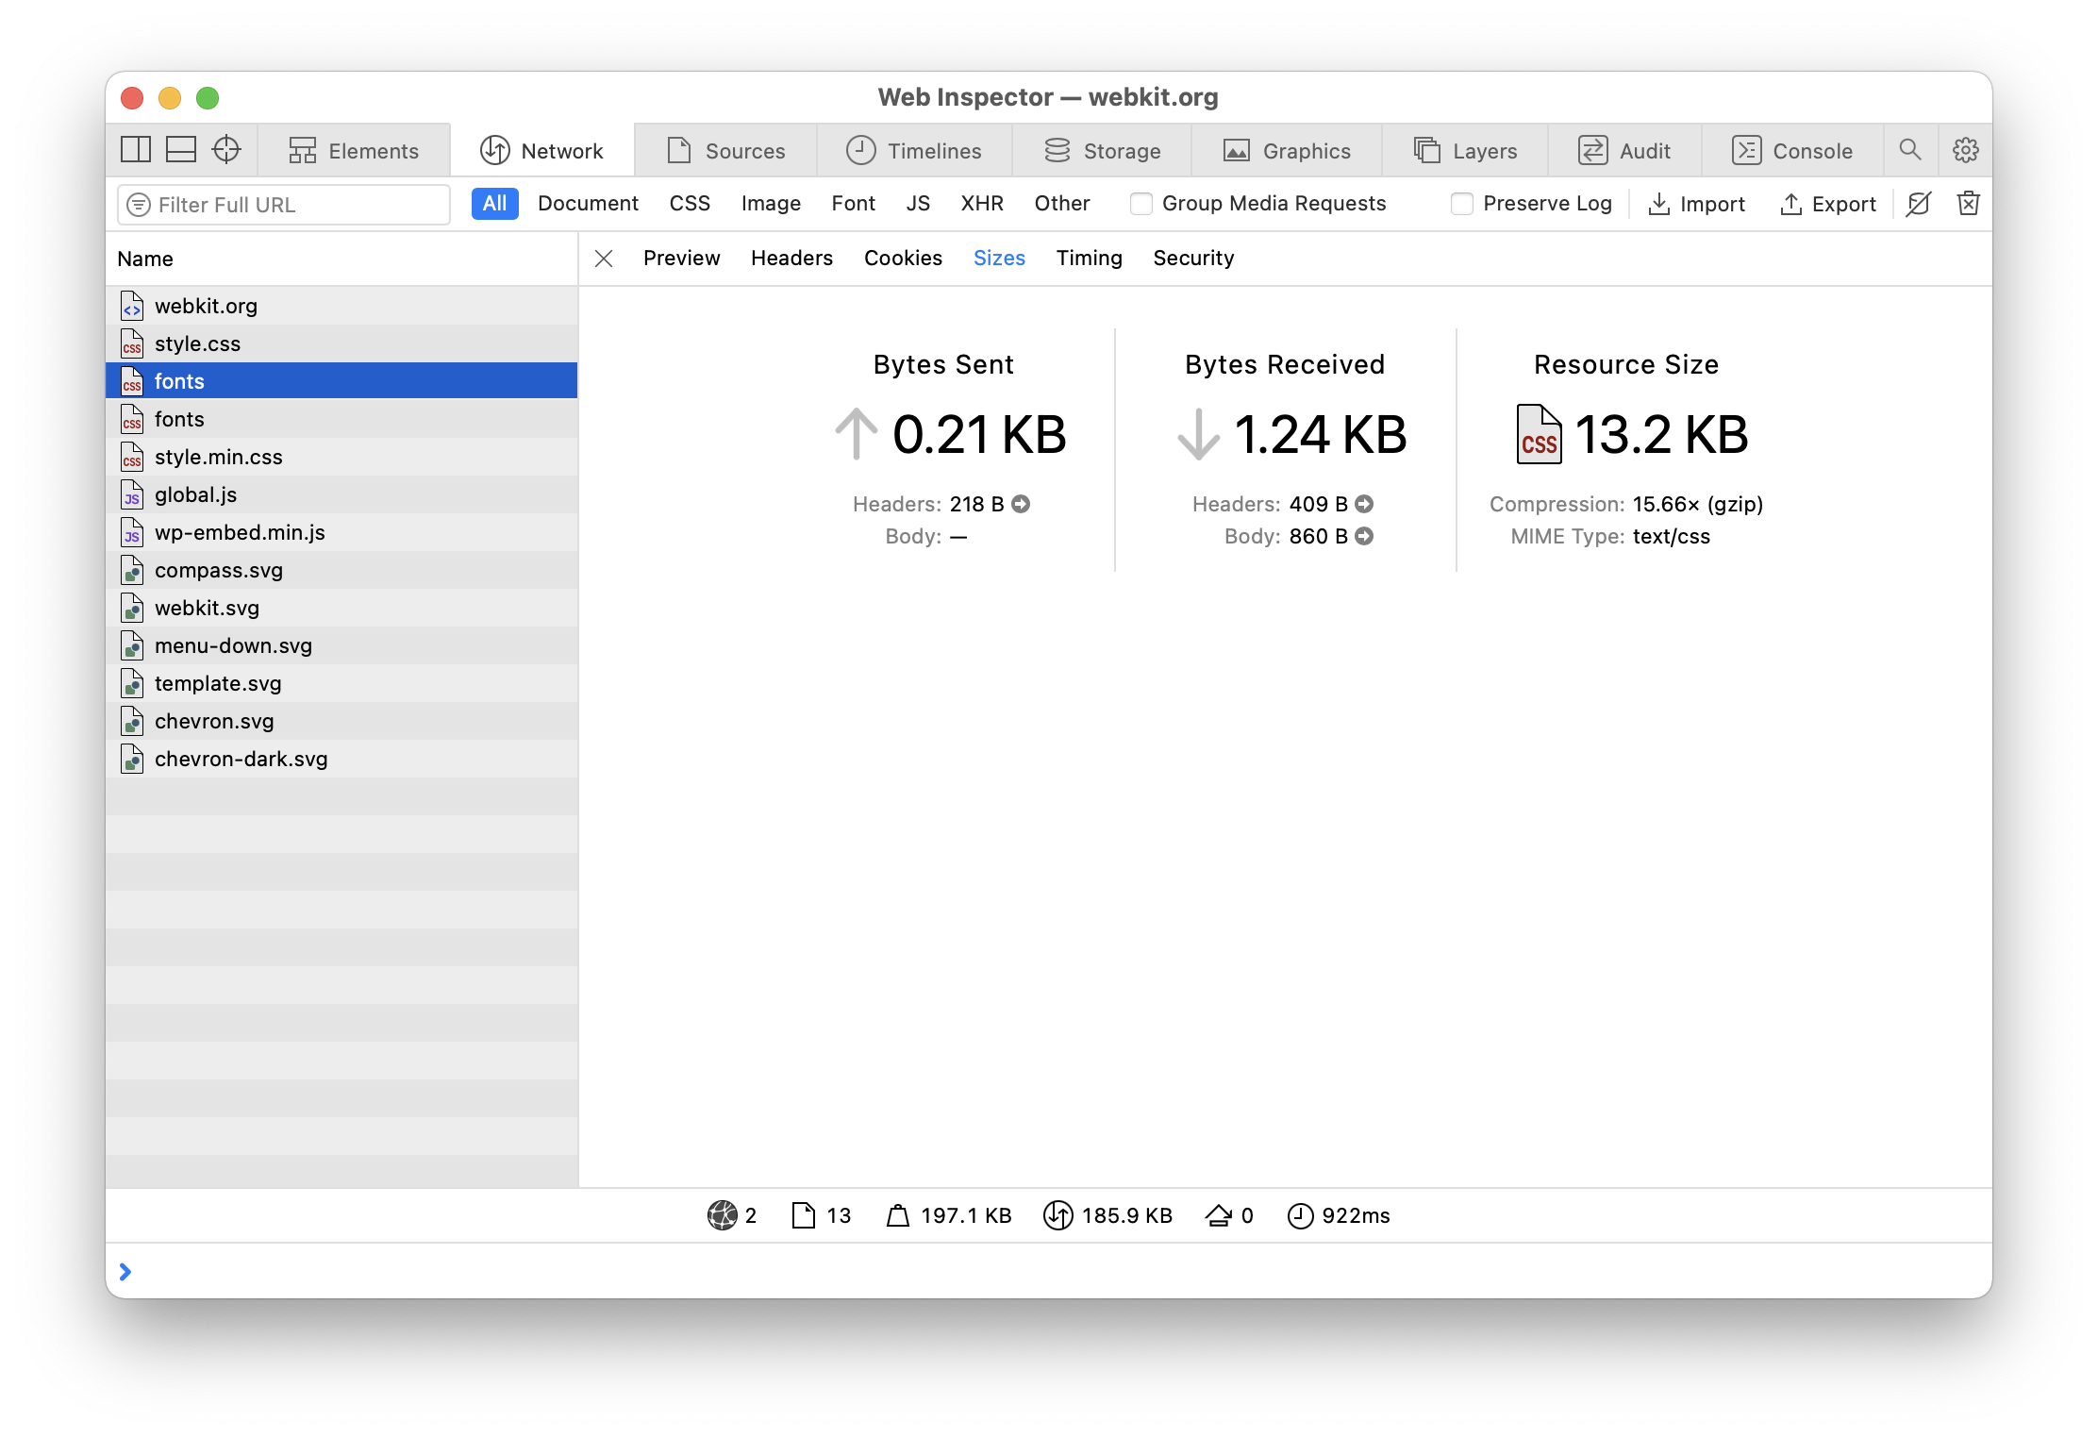Viewport: 2098px width, 1438px height.
Task: Toggle the Preserve Log checkbox
Action: pyautogui.click(x=1462, y=204)
